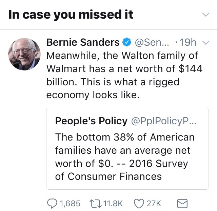Click the @PplPolicyP... handle

pos(163,121)
